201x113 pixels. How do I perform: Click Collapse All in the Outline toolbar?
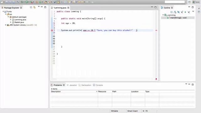171,12
